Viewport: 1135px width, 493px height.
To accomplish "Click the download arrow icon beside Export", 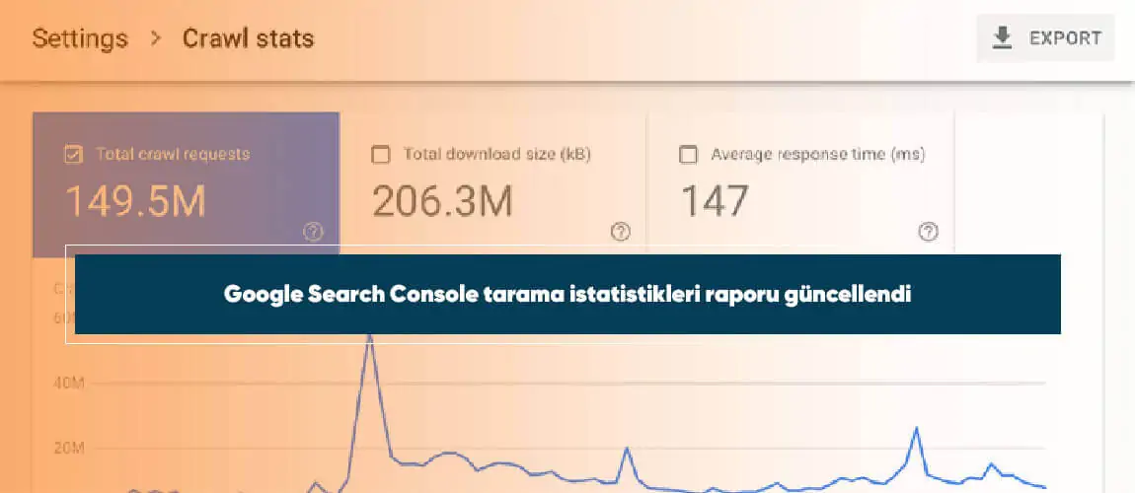I will (1003, 38).
